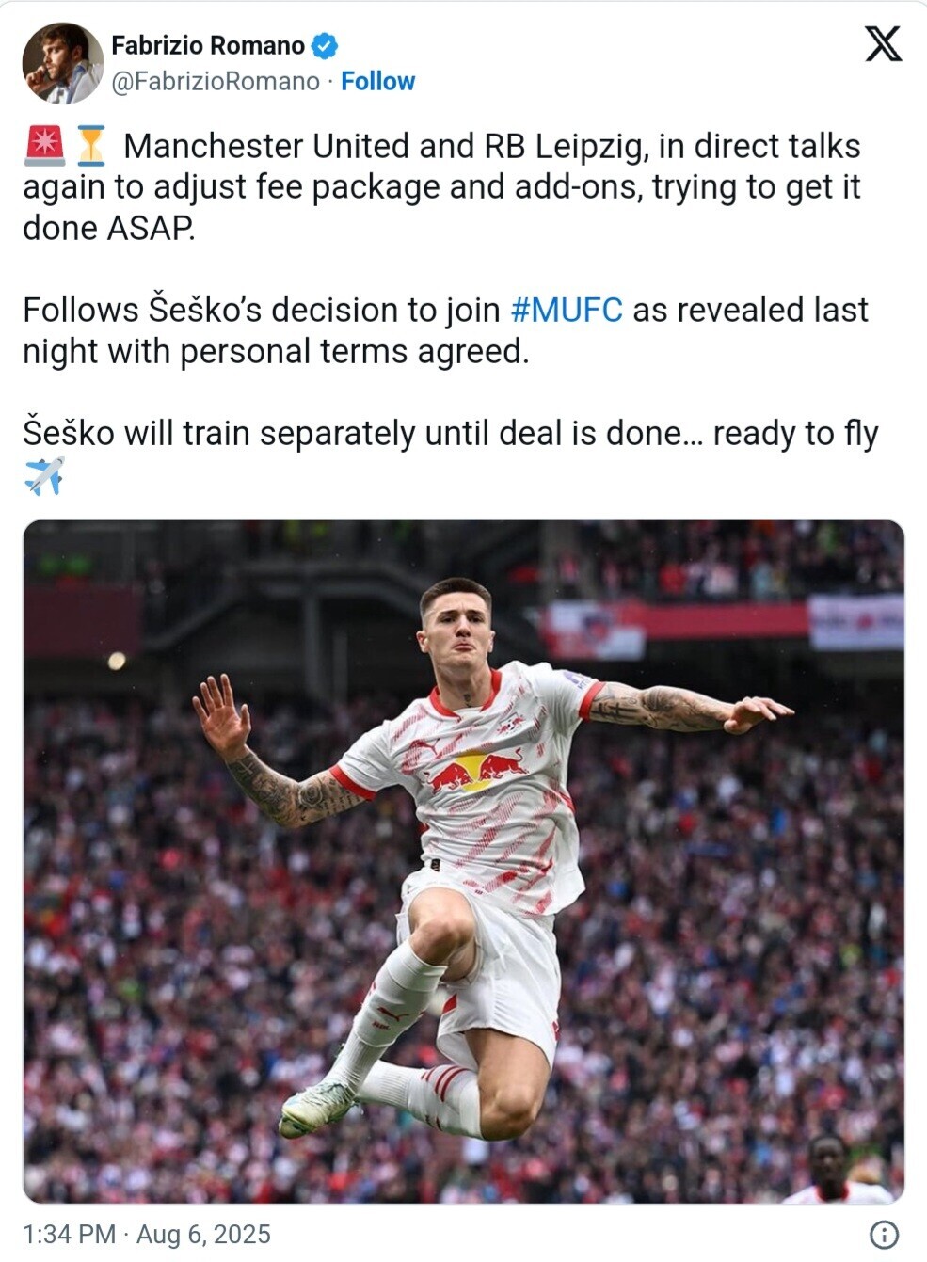Follow the Fabrizio Romano account
Screen dimensions: 927x1262
point(377,82)
